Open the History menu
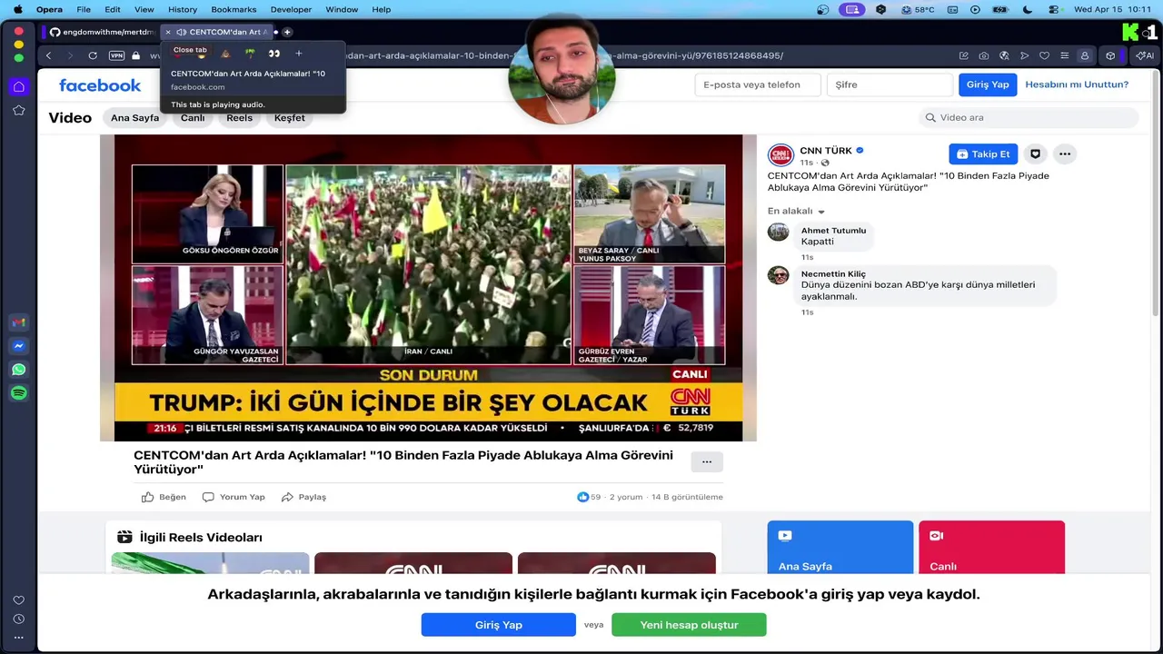 click(x=183, y=9)
